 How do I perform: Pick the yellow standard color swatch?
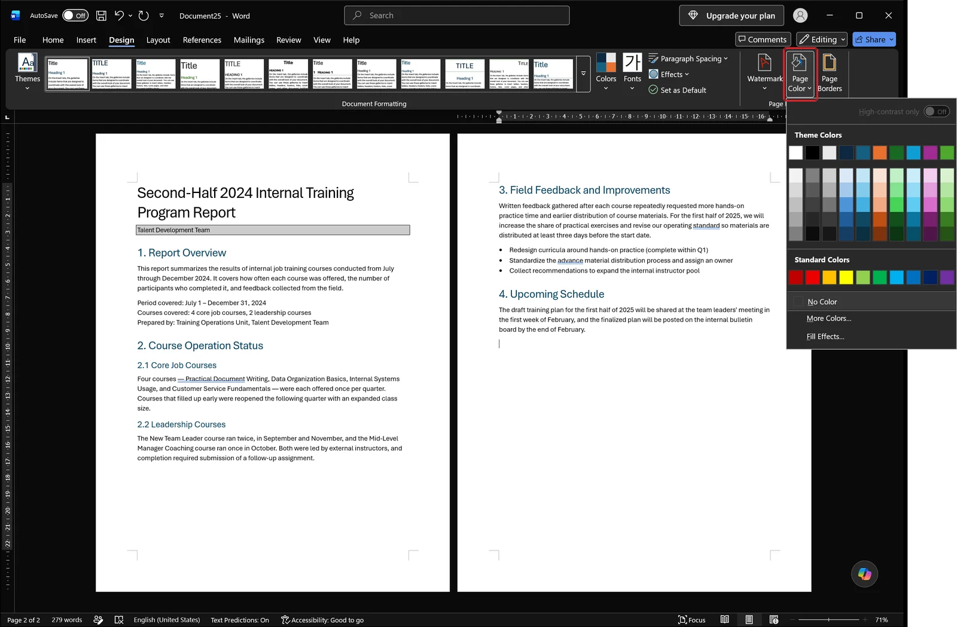[846, 277]
